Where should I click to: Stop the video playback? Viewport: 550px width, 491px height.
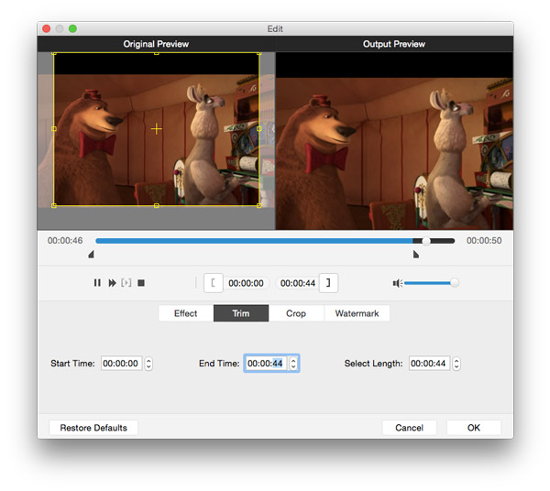141,283
